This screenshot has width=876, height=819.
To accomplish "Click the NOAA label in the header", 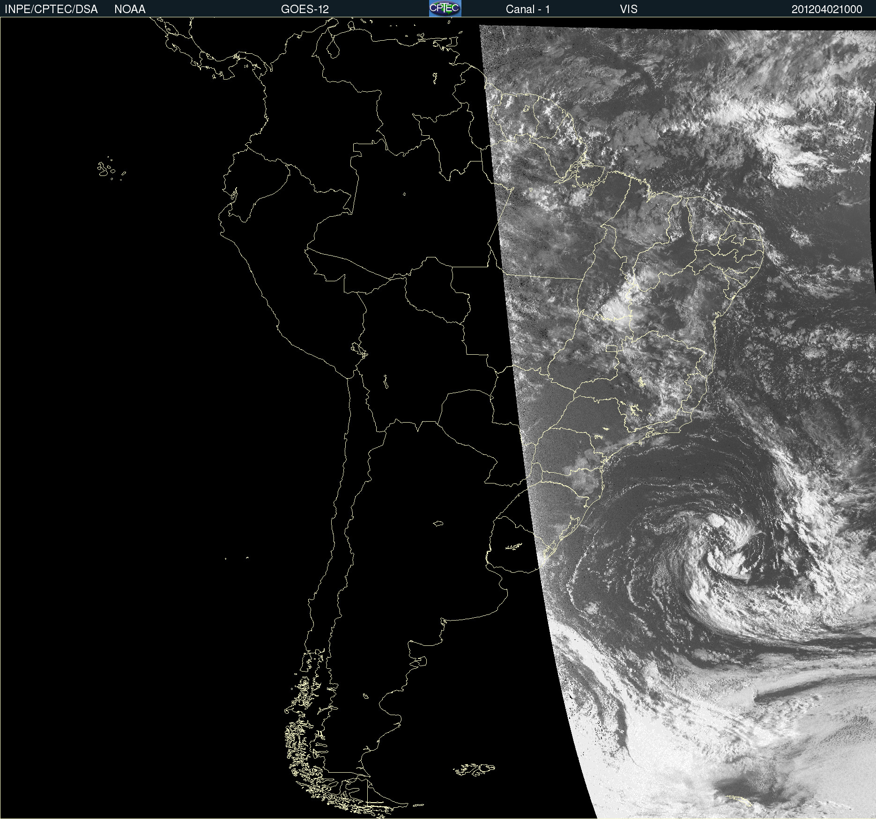I will click(130, 9).
